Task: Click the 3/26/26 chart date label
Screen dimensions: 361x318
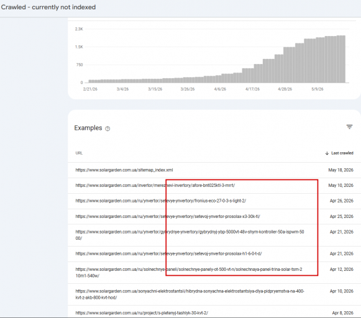Action: pos(188,89)
